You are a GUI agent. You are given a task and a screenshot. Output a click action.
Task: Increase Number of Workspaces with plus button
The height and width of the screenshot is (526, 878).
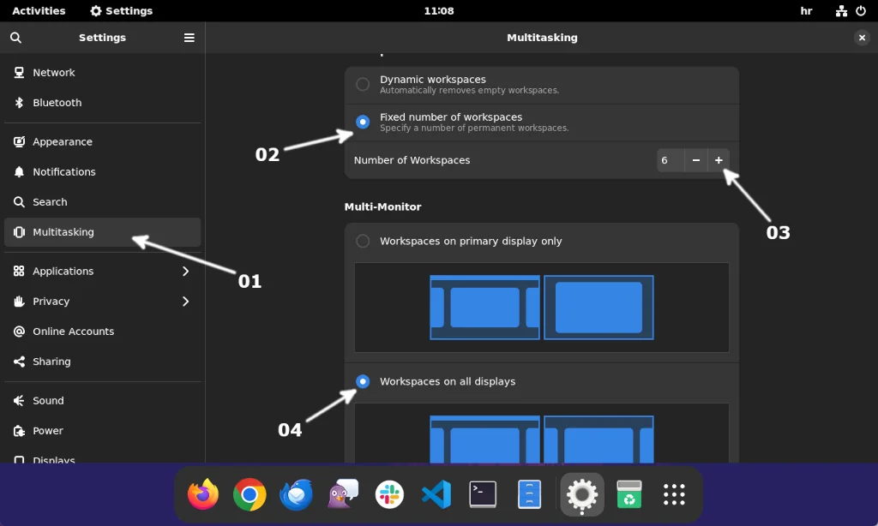pos(719,160)
